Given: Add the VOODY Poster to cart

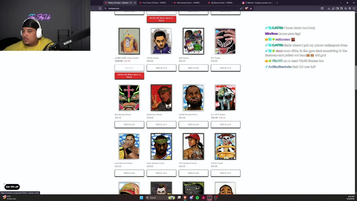Looking at the screenshot, I should click(x=225, y=173).
